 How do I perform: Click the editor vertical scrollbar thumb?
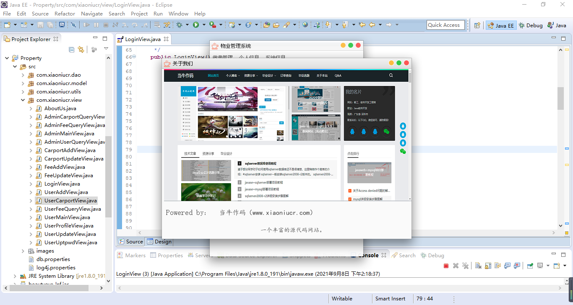pos(560,98)
